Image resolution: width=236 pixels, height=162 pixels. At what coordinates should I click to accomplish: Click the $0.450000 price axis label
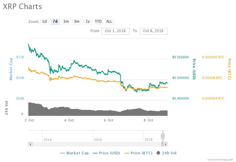coord(181,98)
